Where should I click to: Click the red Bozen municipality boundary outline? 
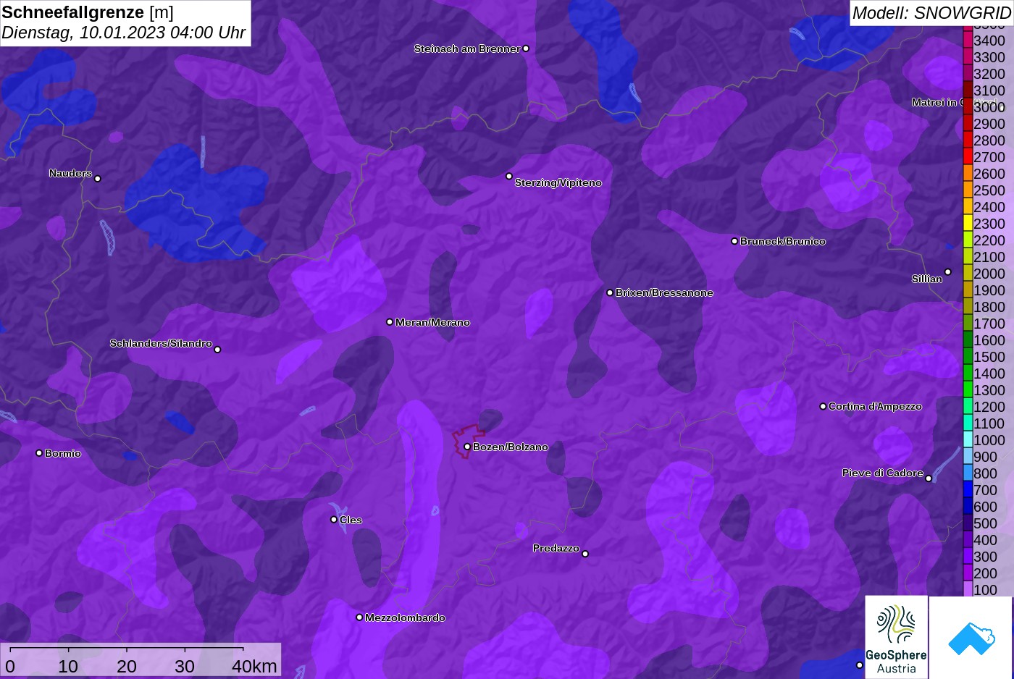coord(469,441)
